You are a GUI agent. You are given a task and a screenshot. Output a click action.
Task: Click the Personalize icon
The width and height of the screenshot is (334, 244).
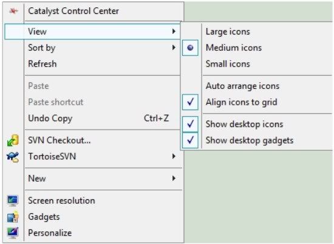tap(13, 233)
